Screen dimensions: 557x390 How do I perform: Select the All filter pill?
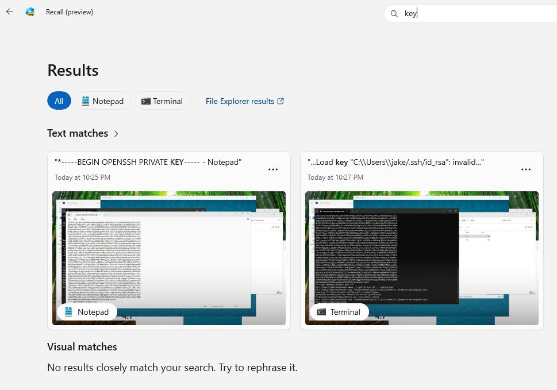tap(59, 101)
